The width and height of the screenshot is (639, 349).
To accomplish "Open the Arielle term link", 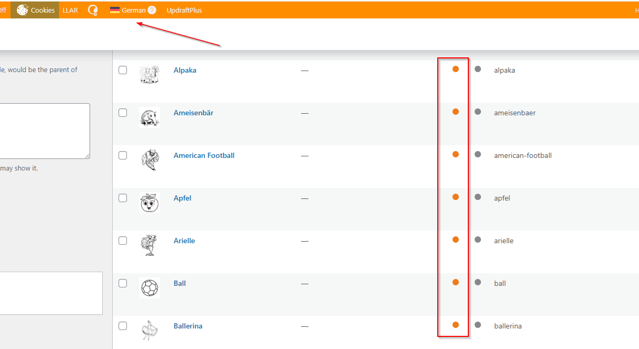I will 184,241.
